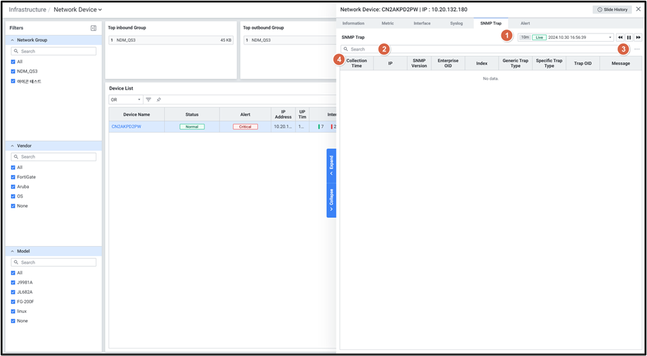The image size is (647, 356).
Task: Collapse the Filters panel icon
Action: pos(94,28)
